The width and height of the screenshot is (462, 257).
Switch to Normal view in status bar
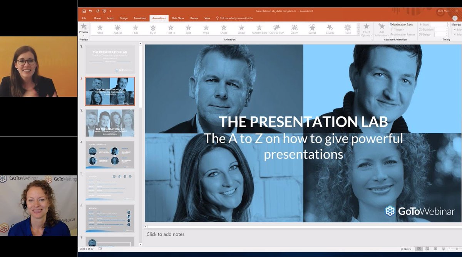point(419,249)
